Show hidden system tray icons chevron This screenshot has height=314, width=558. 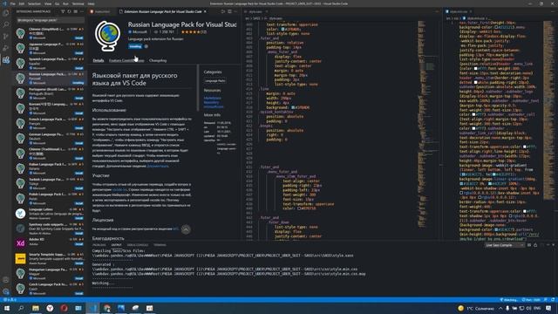pos(500,308)
